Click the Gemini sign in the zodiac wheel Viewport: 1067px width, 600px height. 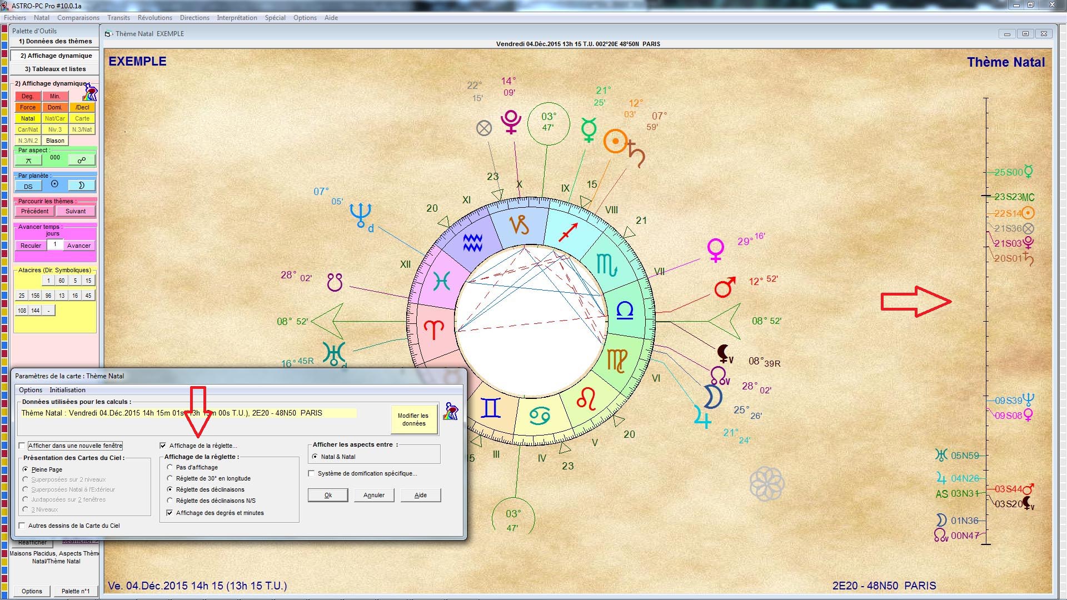[491, 408]
